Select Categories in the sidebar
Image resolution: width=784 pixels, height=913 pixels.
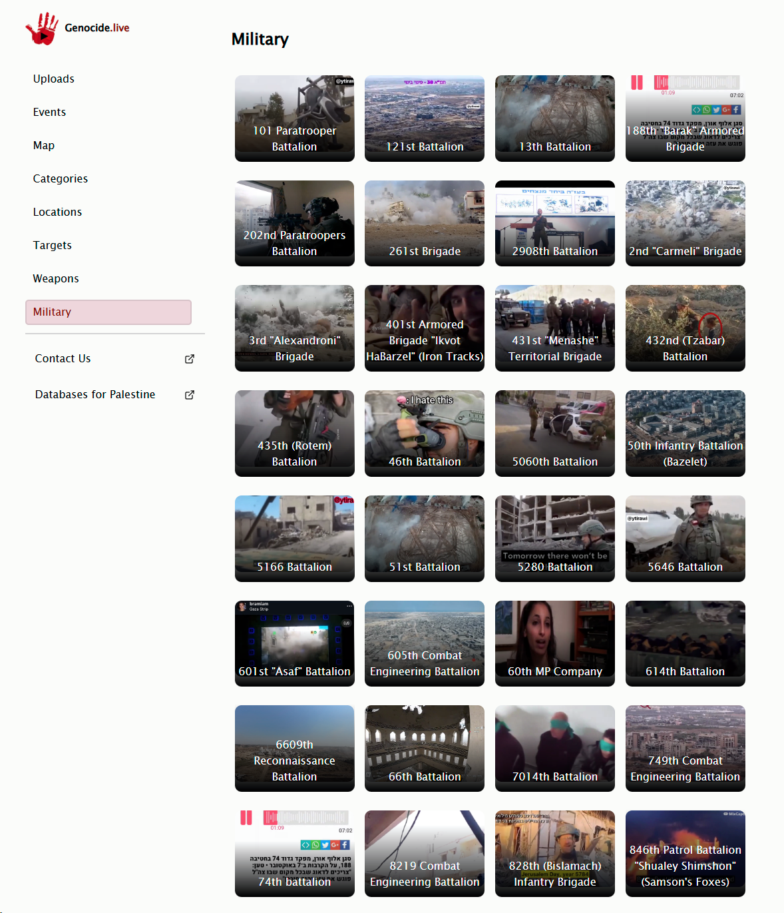(x=61, y=178)
